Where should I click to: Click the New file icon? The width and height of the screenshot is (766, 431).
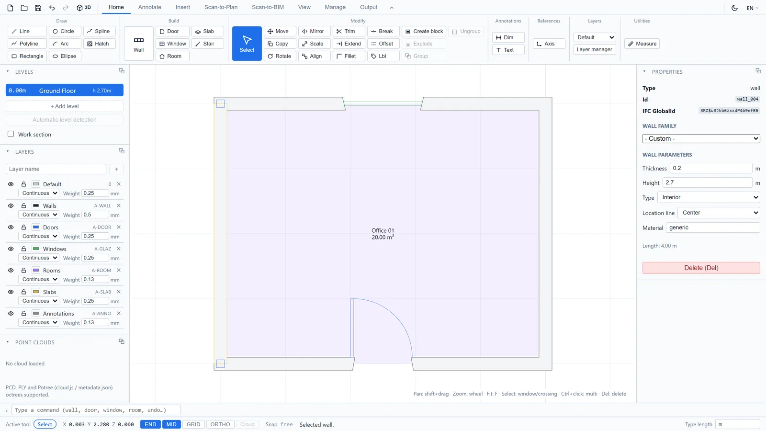click(10, 8)
